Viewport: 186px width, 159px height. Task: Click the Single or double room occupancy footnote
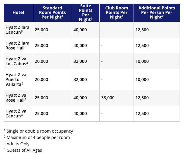(38, 131)
